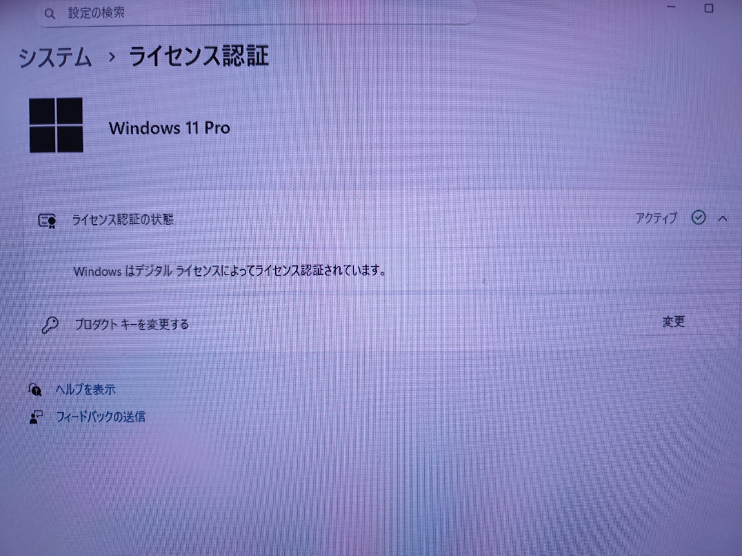The image size is (742, 556).
Task: Select the ライセンス認証の状態 row
Action: pos(382,220)
